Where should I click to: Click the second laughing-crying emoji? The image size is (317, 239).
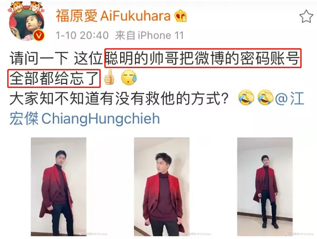pos(266,98)
